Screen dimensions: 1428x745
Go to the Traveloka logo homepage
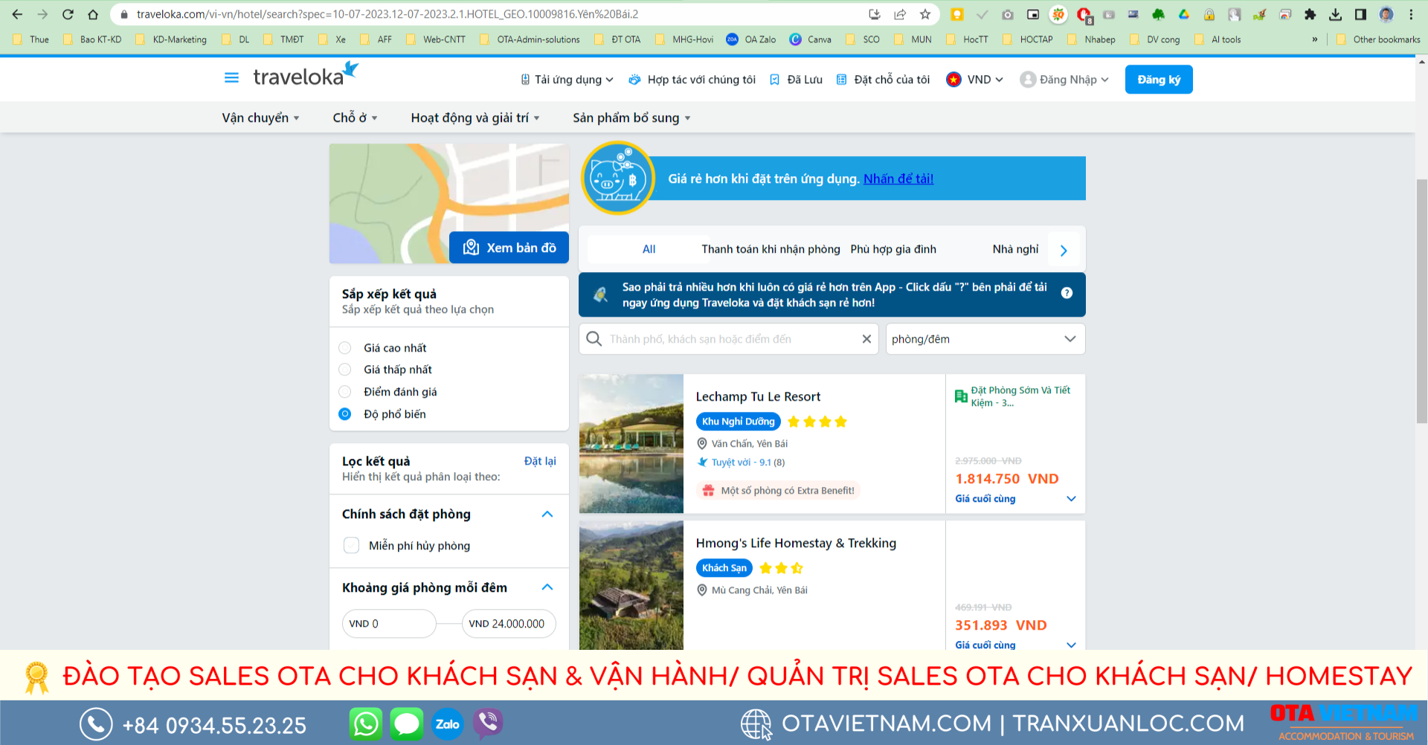[306, 74]
